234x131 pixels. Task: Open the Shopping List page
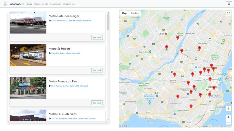pyautogui.click(x=69, y=4)
